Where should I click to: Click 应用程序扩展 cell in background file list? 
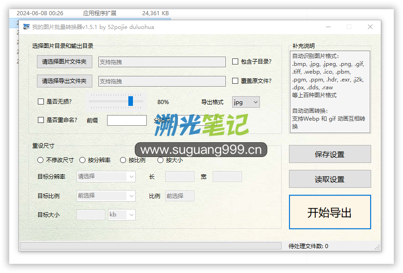point(100,13)
